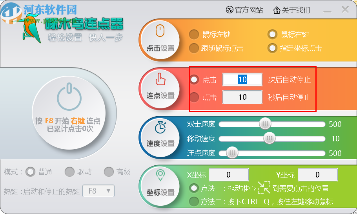Choose 方法二 CTRL+Q option
This screenshot has width=357, height=214.
[x=194, y=201]
